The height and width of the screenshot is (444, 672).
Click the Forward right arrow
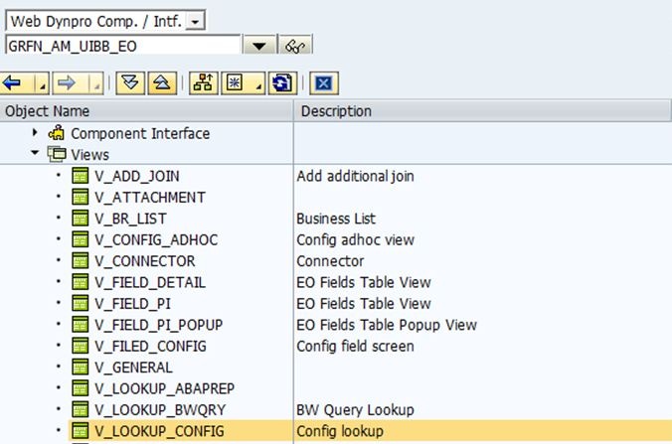point(67,82)
